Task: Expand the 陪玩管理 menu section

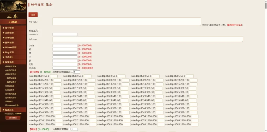Action: (13, 43)
